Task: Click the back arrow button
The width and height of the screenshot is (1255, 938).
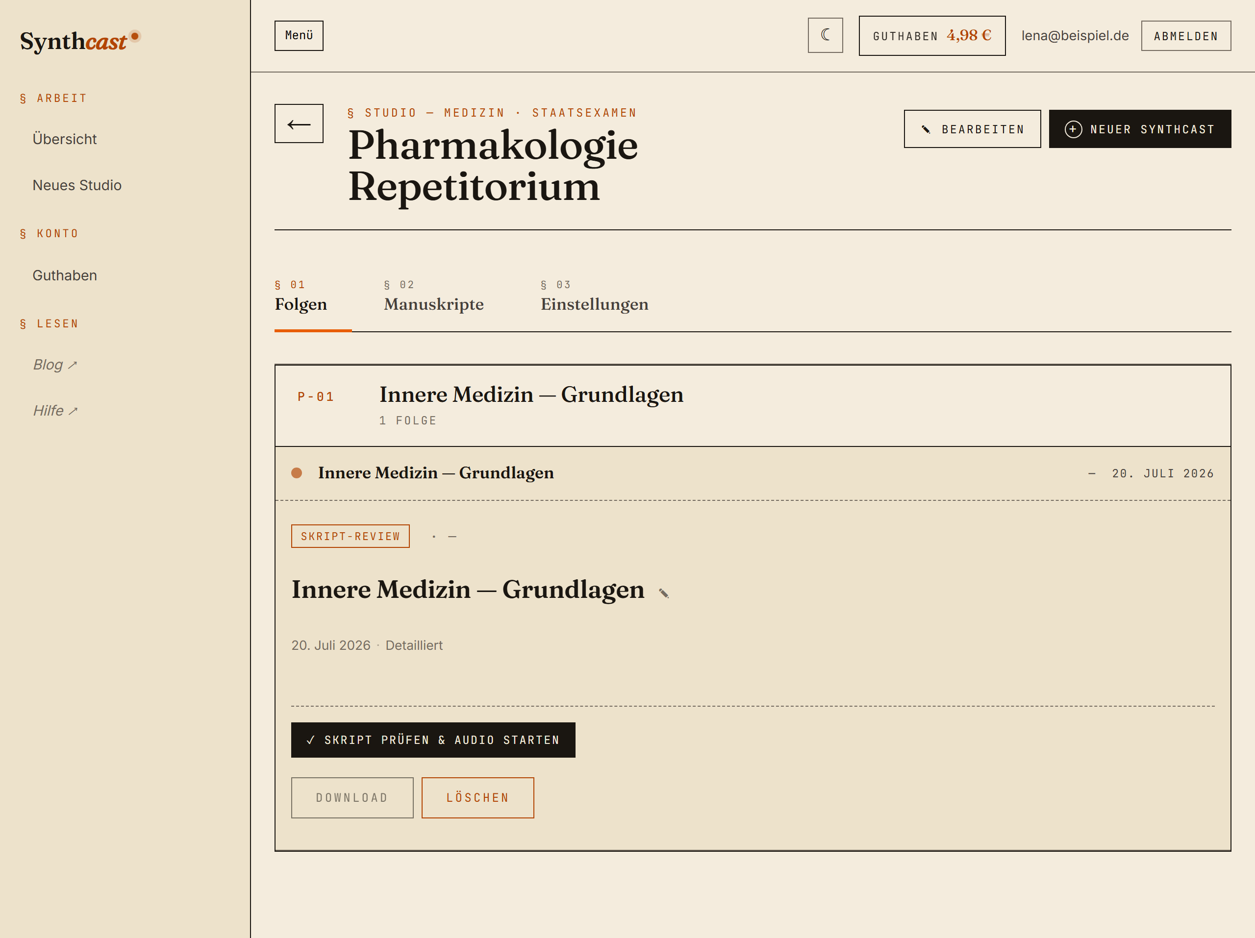Action: coord(299,123)
